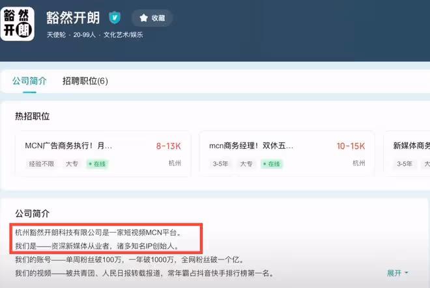
Task: Click 在线 tag on mcn商务经理 card
Action: pos(272,164)
